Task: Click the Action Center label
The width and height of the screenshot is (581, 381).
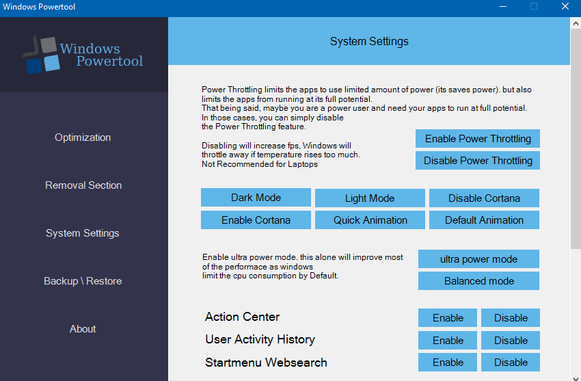Action: click(243, 317)
